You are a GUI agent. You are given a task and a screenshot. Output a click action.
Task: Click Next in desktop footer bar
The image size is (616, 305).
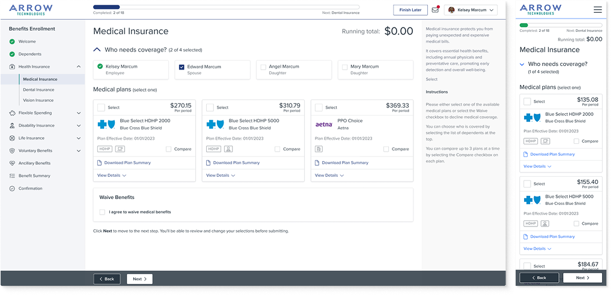point(139,279)
